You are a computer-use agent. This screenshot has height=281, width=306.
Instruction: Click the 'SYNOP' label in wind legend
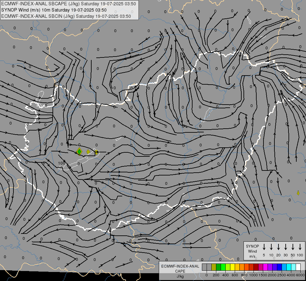pyautogui.click(x=252, y=246)
